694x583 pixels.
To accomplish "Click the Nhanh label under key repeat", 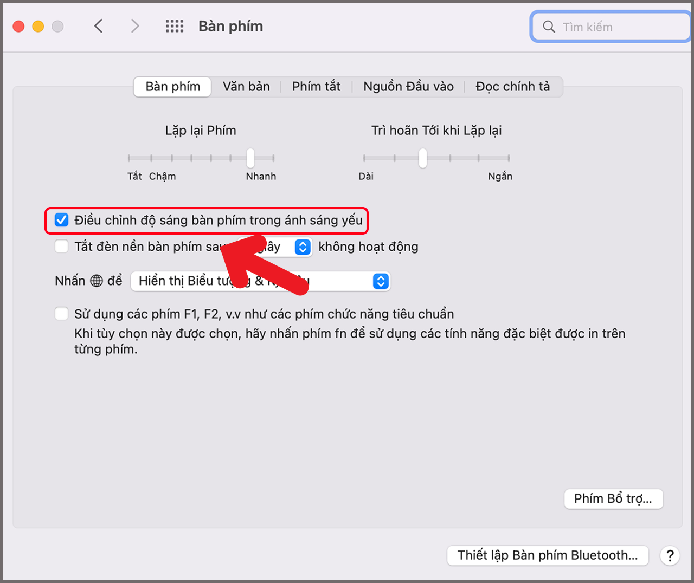I will (261, 177).
